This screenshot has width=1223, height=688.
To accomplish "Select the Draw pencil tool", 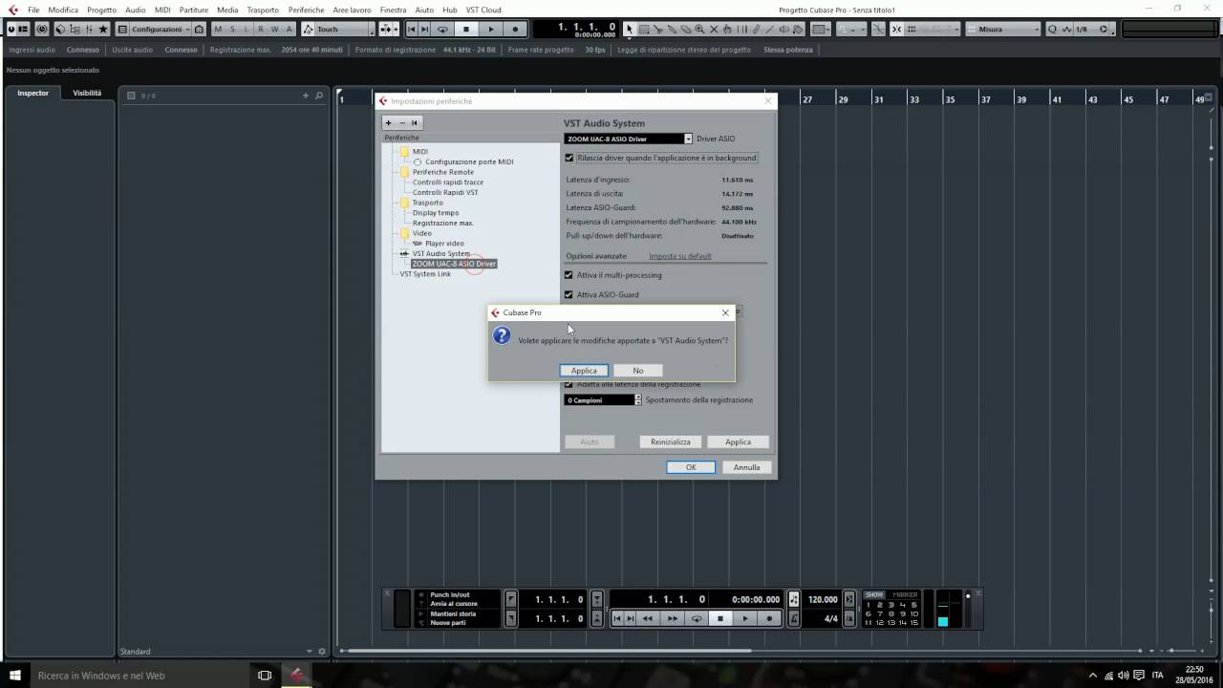I will 756,29.
